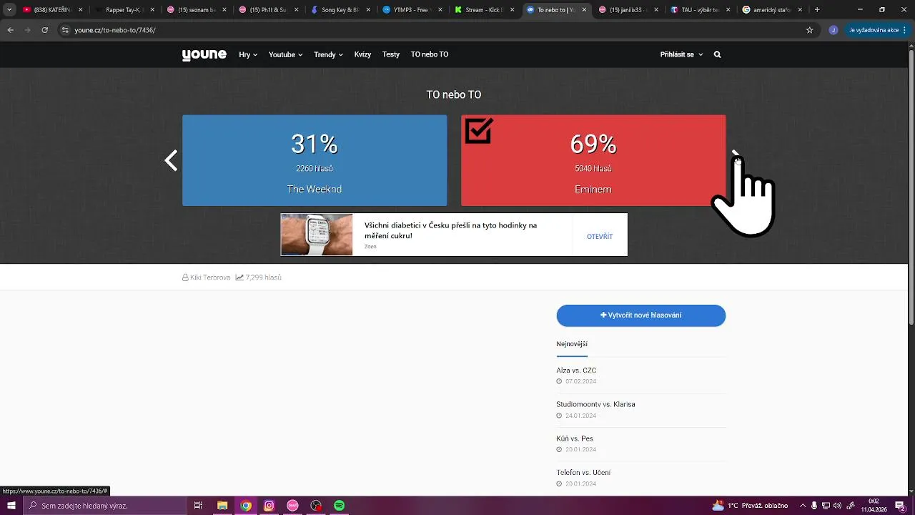Screen dimensions: 915x515
Task: Bookmark this page with the star icon
Action: (x=810, y=30)
